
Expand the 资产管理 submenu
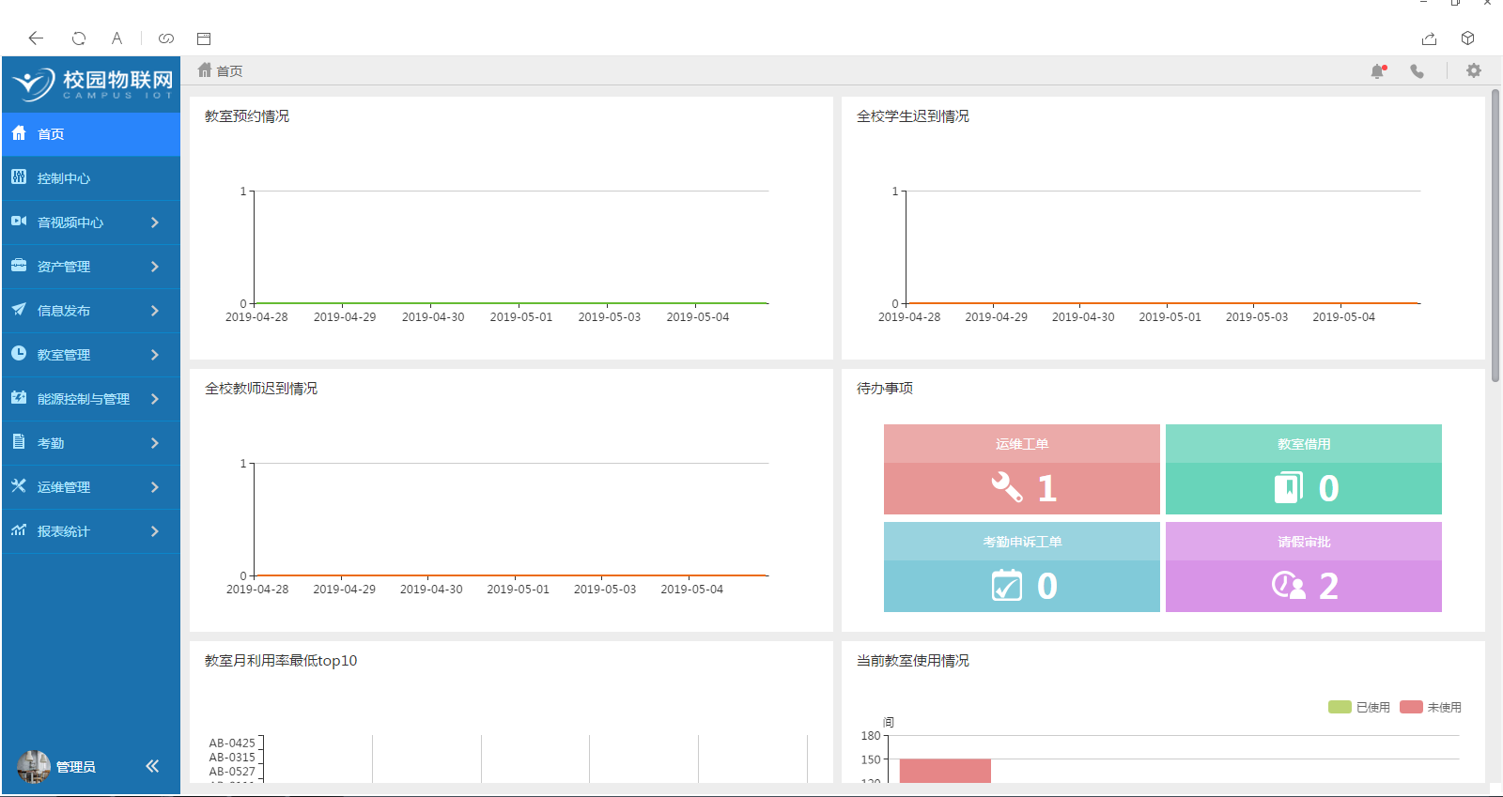(155, 267)
